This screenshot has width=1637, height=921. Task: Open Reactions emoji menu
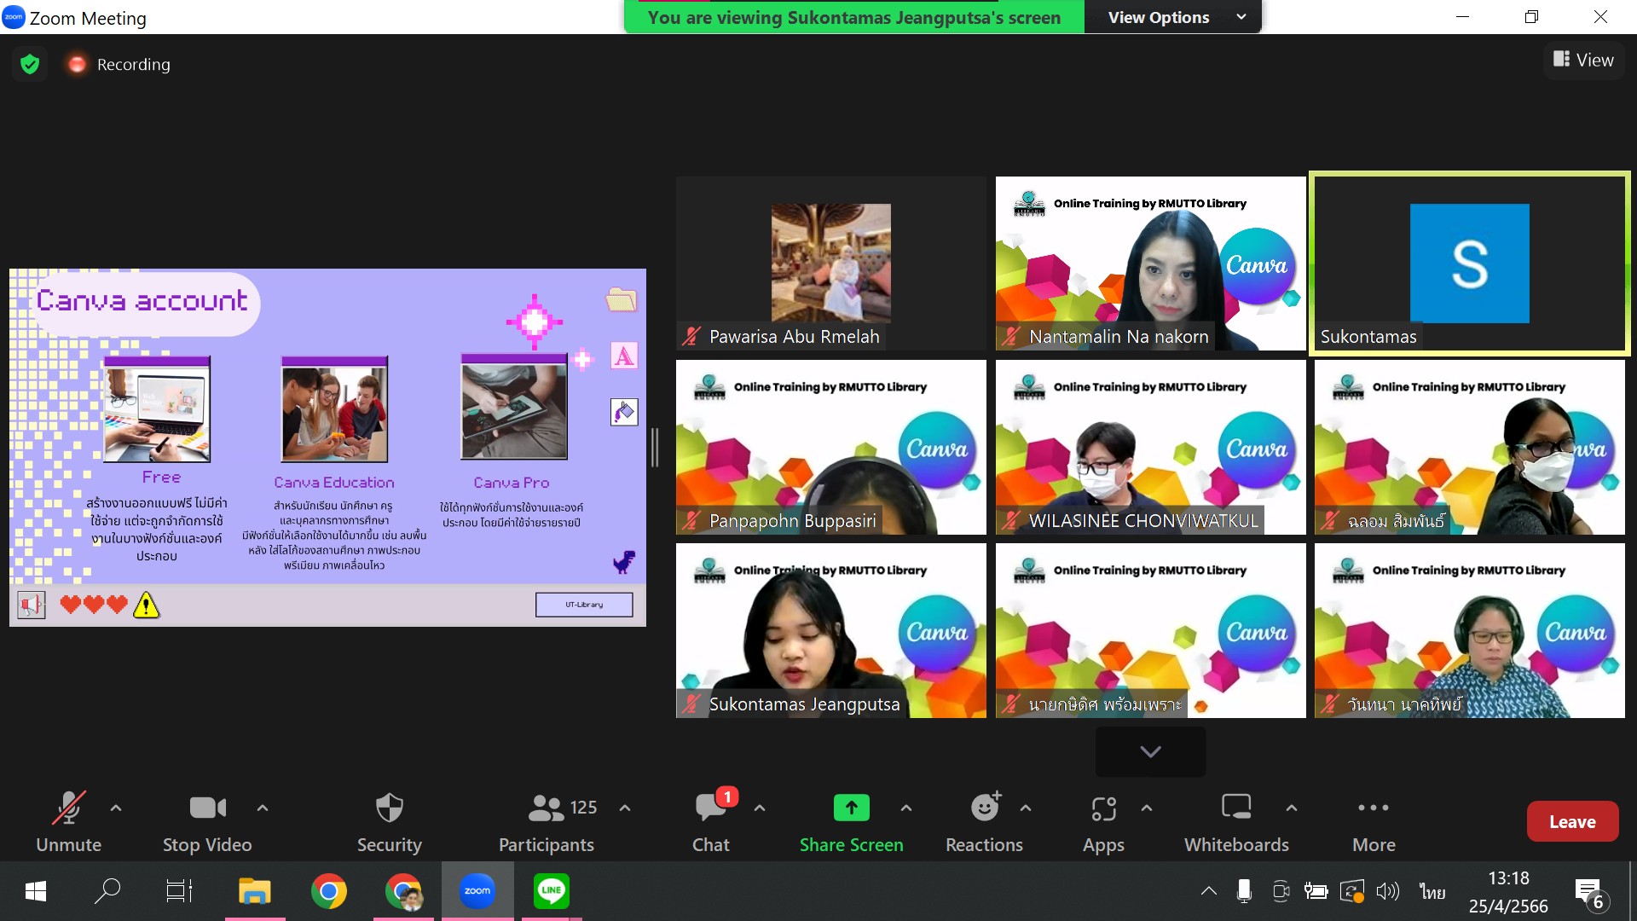pyautogui.click(x=984, y=822)
